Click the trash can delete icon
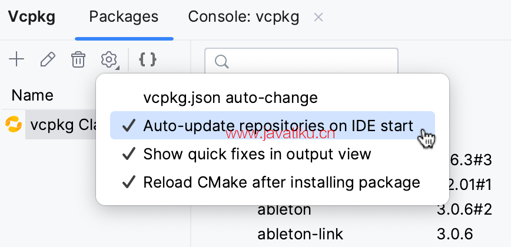This screenshot has height=247, width=511. pyautogui.click(x=78, y=60)
